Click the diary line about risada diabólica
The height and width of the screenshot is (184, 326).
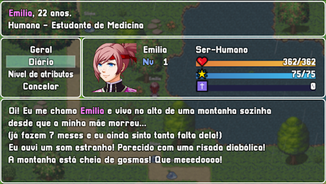(137, 148)
